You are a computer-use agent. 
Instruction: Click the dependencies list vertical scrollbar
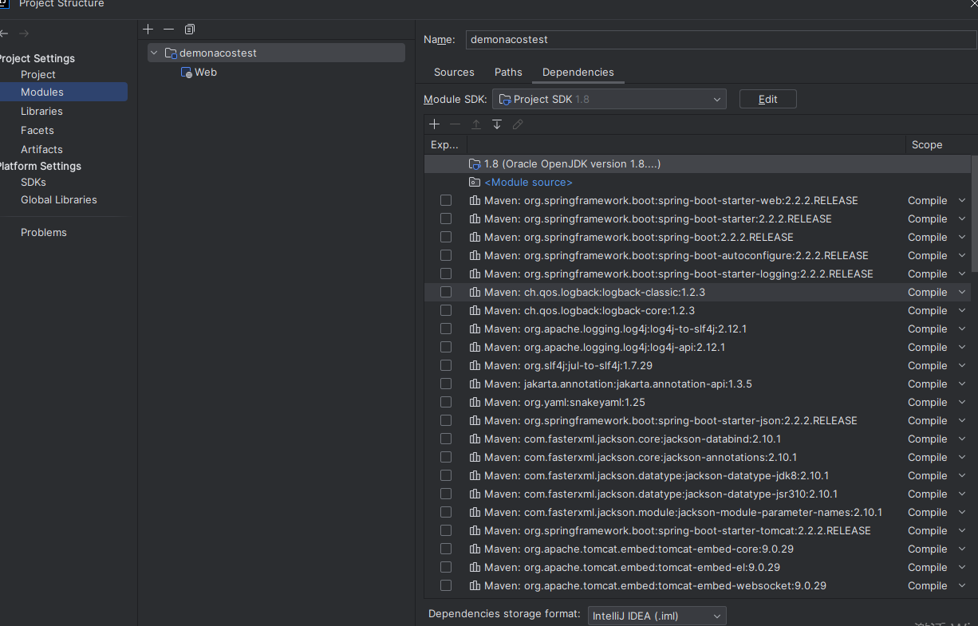click(x=974, y=215)
